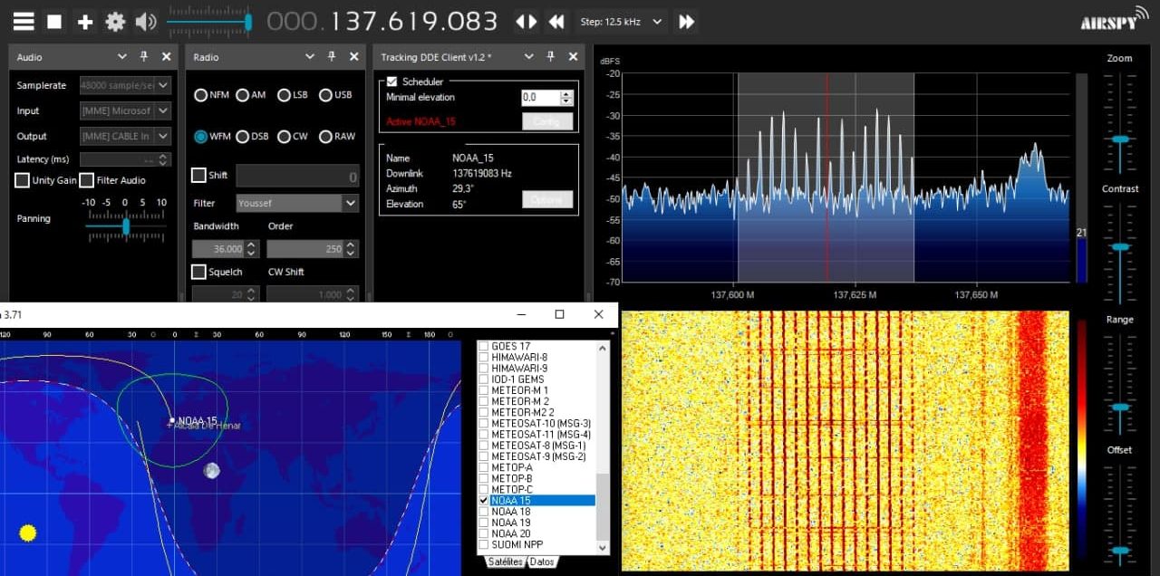Click the 137.625 M spectrum center line

[x=855, y=178]
